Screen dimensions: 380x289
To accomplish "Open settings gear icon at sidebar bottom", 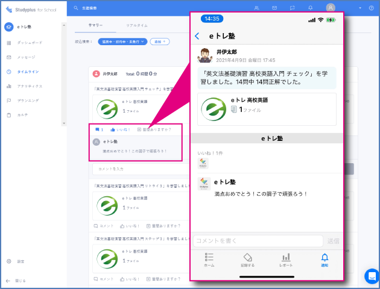I will 9,261.
